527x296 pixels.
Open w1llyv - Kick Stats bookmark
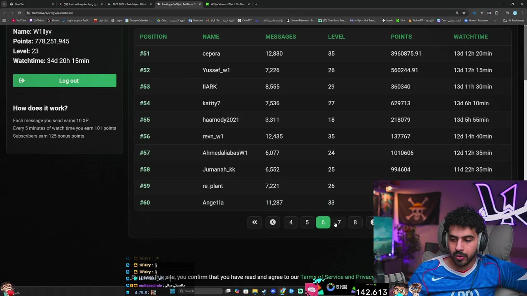click(x=364, y=21)
